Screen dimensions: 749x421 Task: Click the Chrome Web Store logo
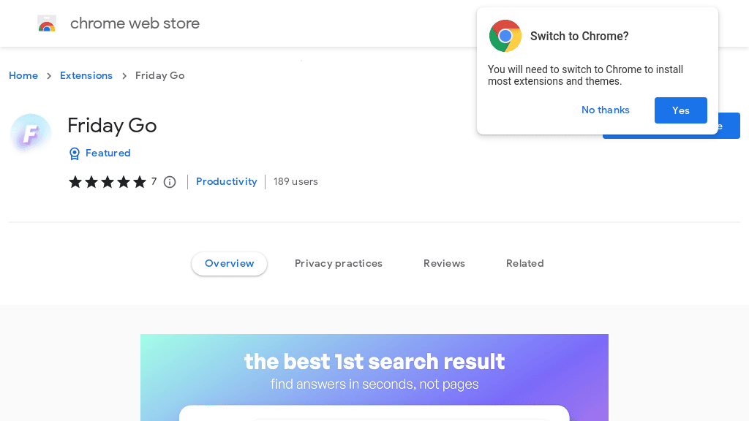pos(47,23)
